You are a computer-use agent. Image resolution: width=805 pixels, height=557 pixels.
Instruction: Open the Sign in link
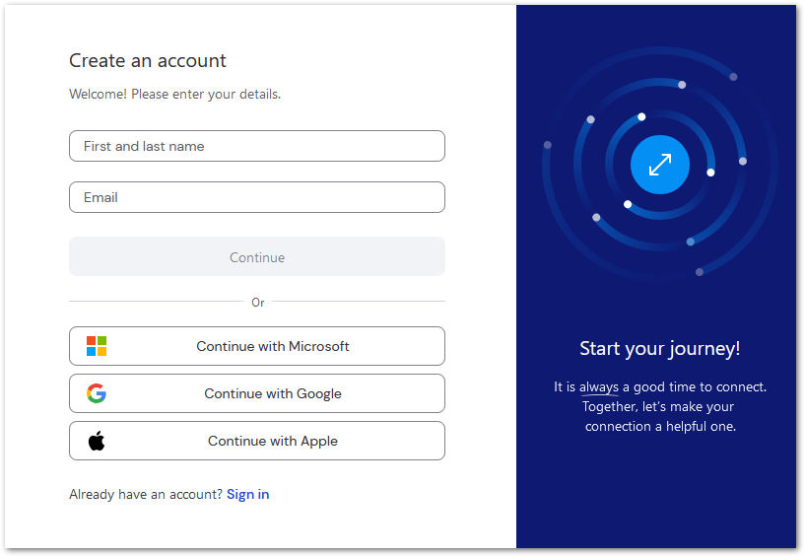(x=248, y=494)
